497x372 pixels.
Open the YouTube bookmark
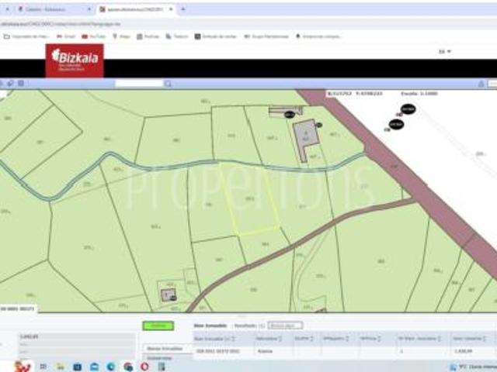93,36
